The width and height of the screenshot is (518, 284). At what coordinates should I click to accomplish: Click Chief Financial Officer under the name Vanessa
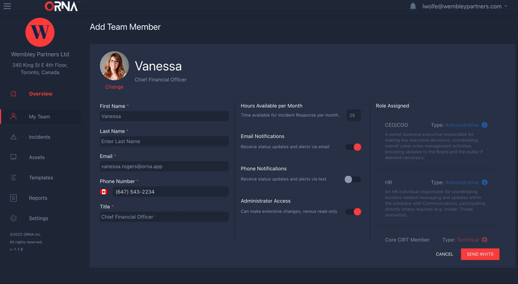point(161,80)
